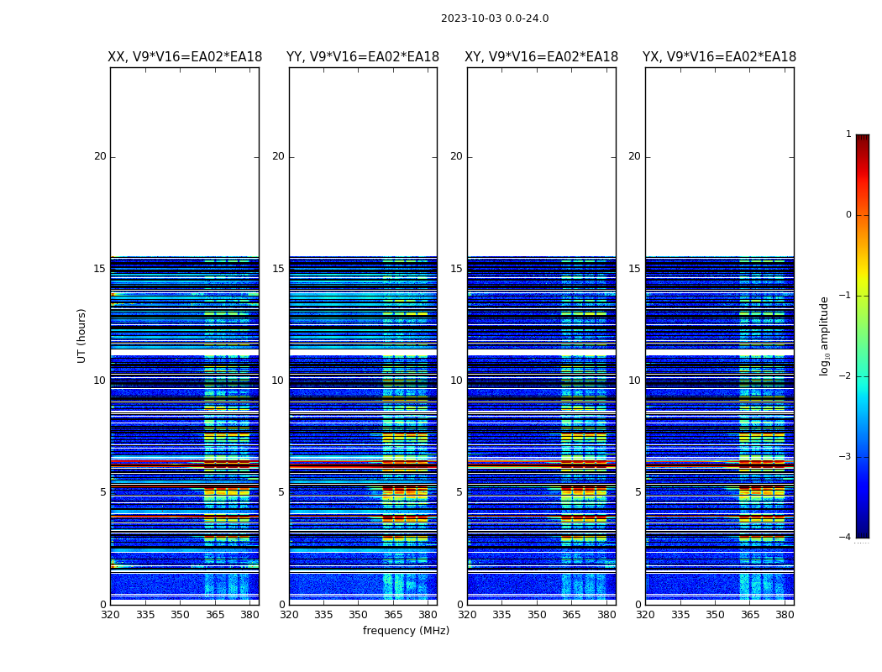Click the 20 hour tick on XX panel
This screenshot has height=672, width=882.
pyautogui.click(x=100, y=156)
